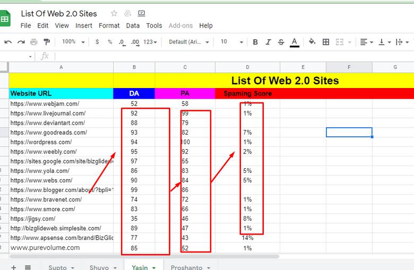Open the Data menu
414x270 pixels.
133,25
